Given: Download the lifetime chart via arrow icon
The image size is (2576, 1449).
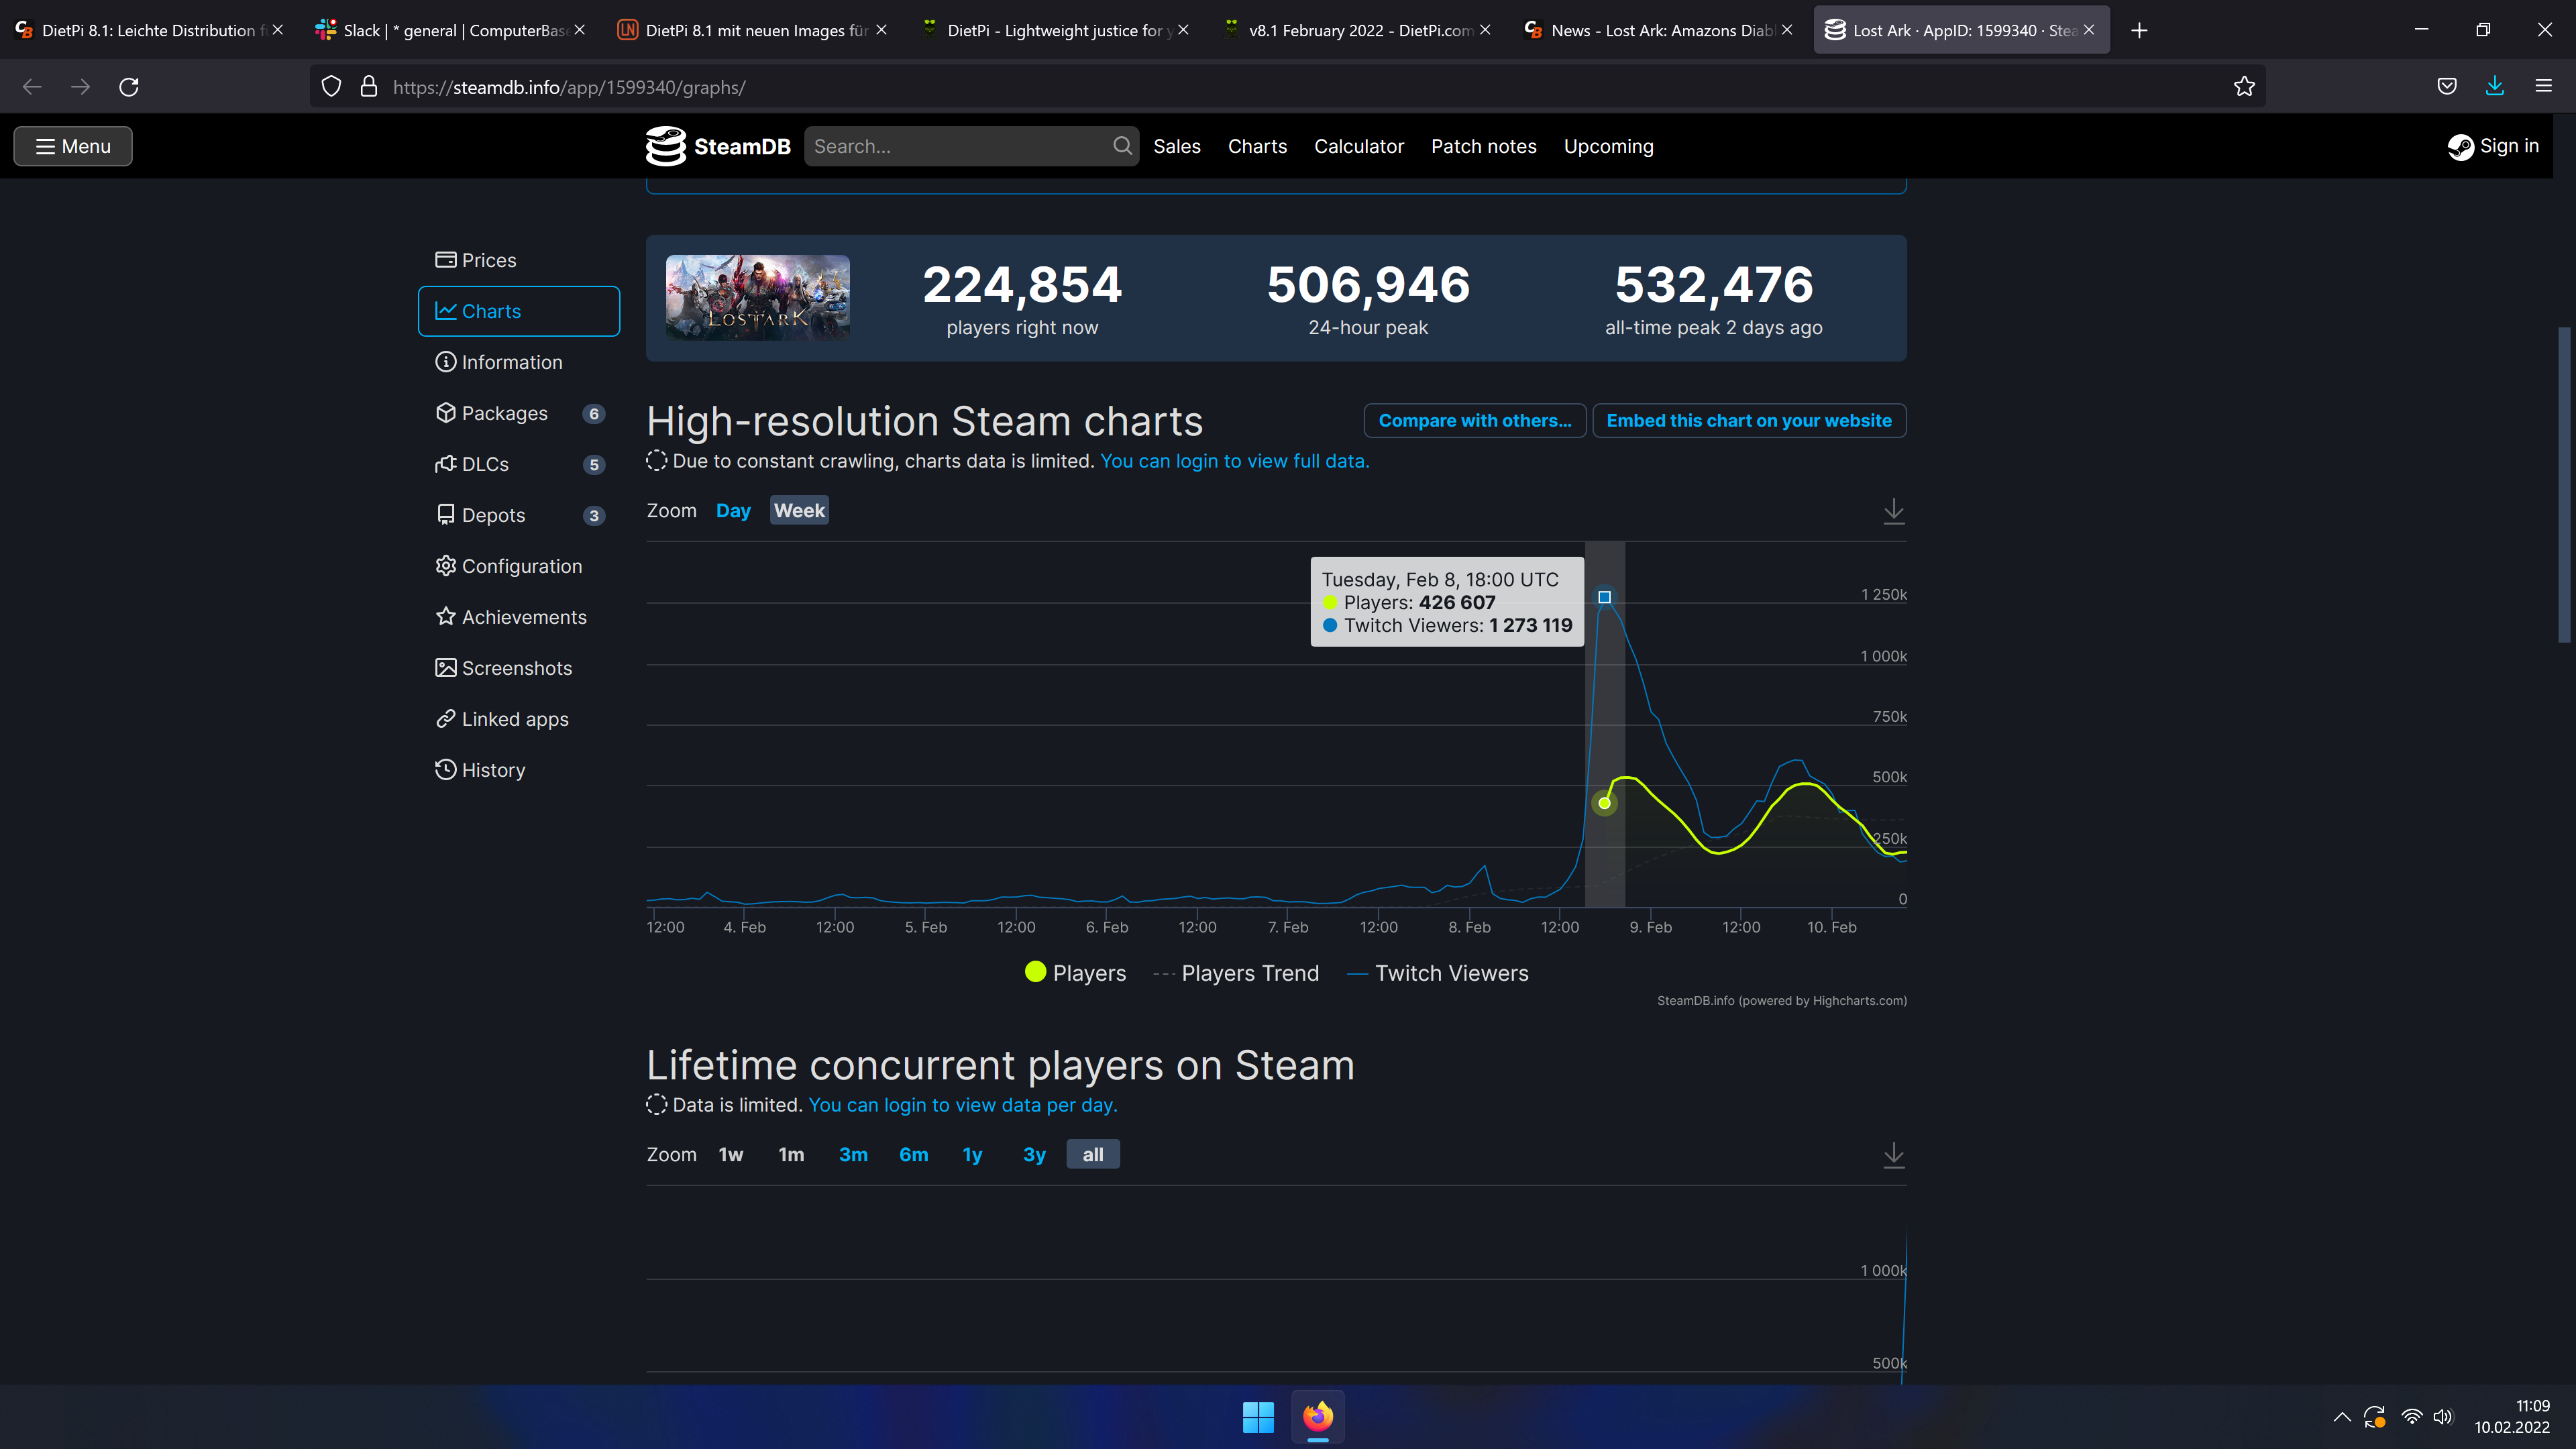Looking at the screenshot, I should (1893, 1155).
